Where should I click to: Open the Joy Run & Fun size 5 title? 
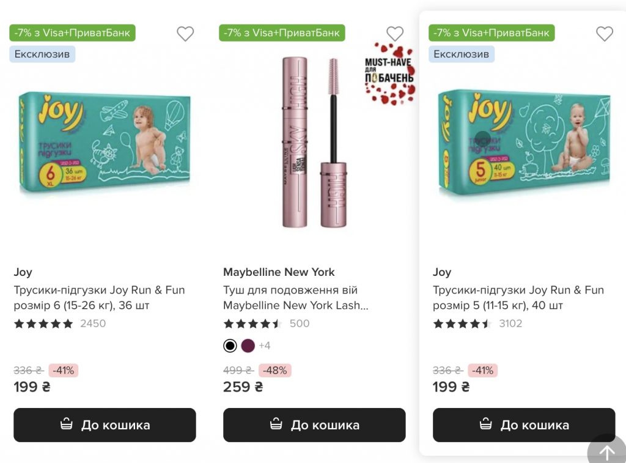[x=518, y=297]
